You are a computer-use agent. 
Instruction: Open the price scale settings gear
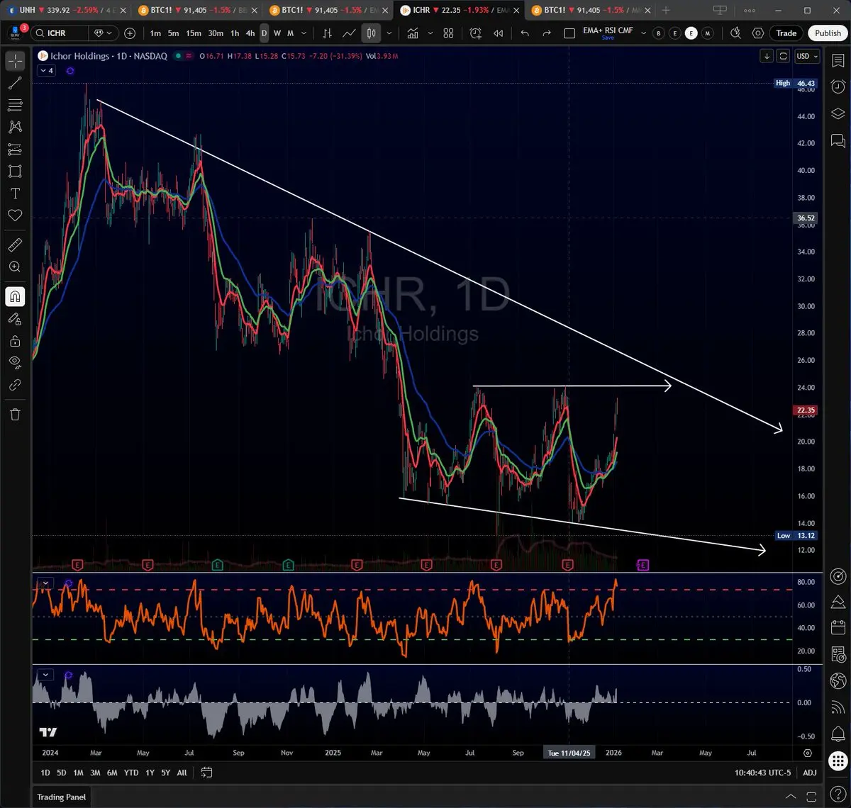click(808, 753)
